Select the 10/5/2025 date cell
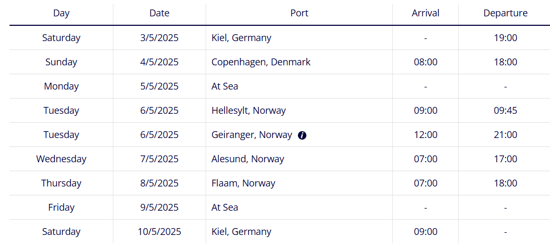This screenshot has width=550, height=246. [159, 232]
